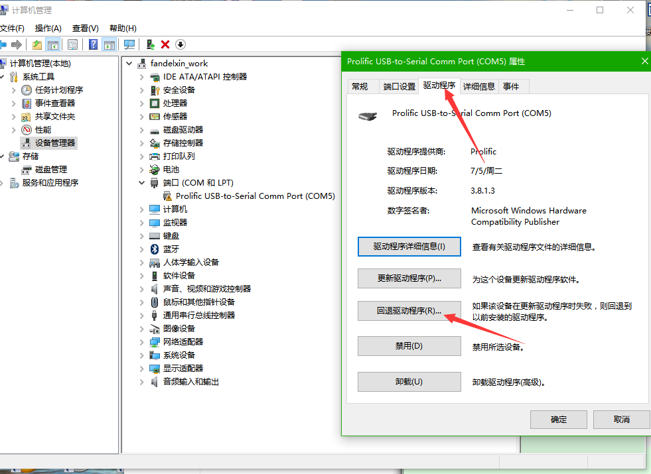Click the 性能 performance monitor icon
Screen dimensions: 651x474
point(26,130)
